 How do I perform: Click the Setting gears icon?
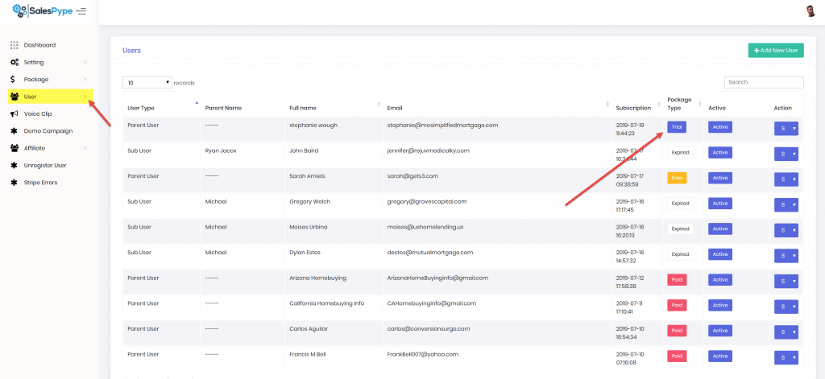[15, 62]
